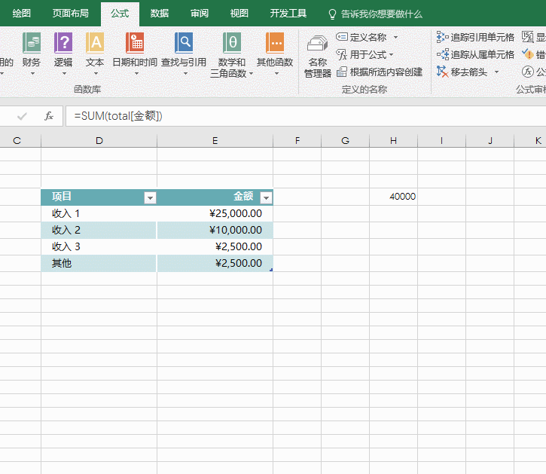Switch to the 数据 ribbon tab
The image size is (546, 474).
coord(159,14)
